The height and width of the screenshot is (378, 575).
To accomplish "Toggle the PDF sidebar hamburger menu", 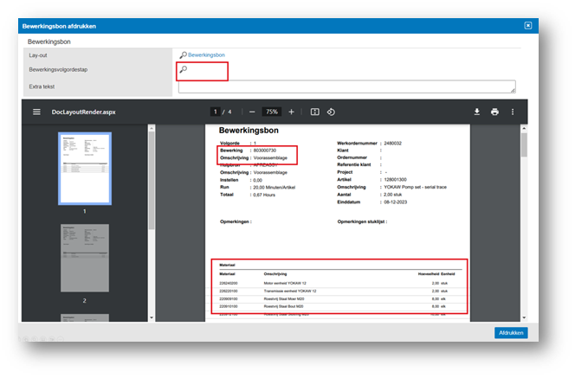I will [x=36, y=112].
